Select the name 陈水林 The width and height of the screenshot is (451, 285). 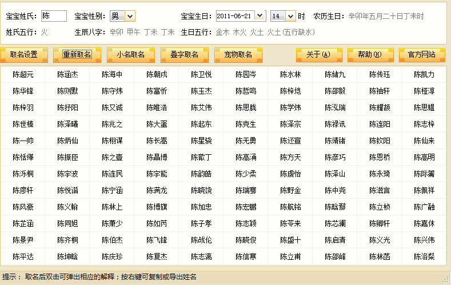click(290, 75)
